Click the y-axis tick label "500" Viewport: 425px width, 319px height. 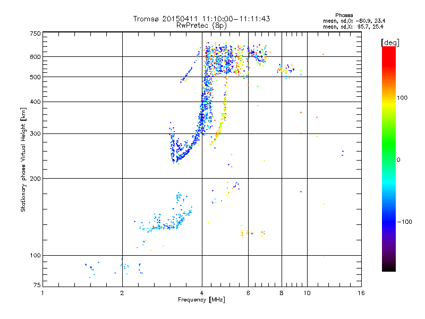tap(35, 77)
